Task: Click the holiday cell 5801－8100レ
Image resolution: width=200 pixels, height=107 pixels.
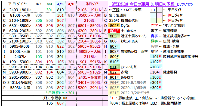Action: 90,36
